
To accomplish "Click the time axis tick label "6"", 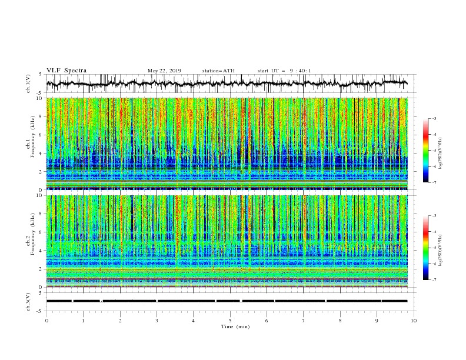I will (267, 321).
